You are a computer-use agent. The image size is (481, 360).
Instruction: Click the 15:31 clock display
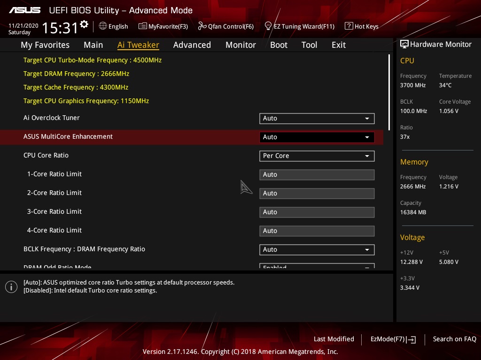(x=60, y=28)
